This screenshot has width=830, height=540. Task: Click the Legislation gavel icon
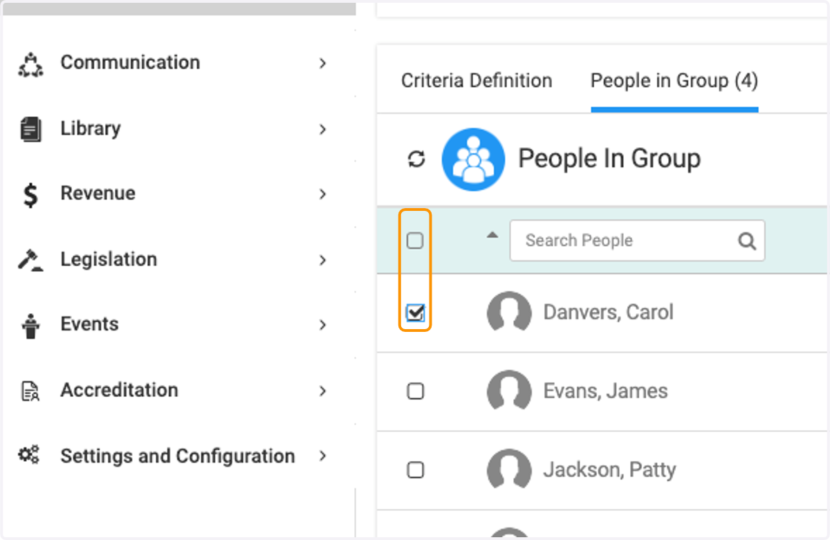tap(30, 260)
